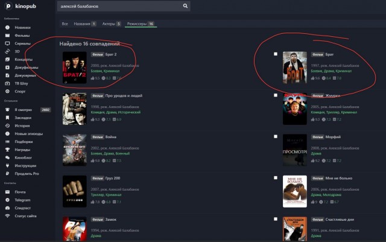Switch to the Режиссеры tab

click(x=141, y=24)
